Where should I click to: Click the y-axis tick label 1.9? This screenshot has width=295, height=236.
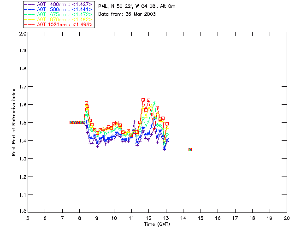23,50
